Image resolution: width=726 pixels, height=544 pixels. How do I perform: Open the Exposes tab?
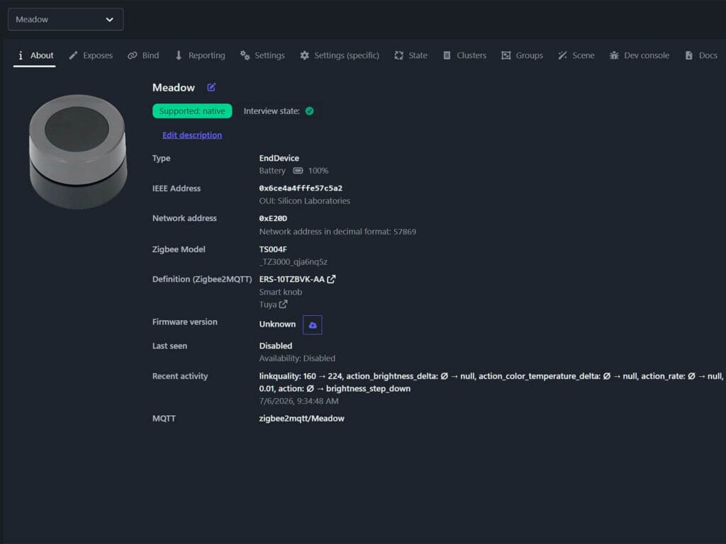(x=91, y=55)
